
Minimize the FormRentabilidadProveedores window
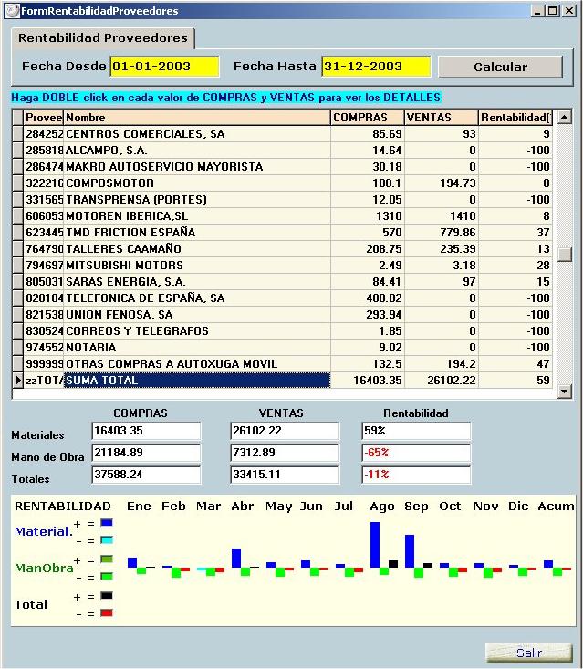coord(537,11)
